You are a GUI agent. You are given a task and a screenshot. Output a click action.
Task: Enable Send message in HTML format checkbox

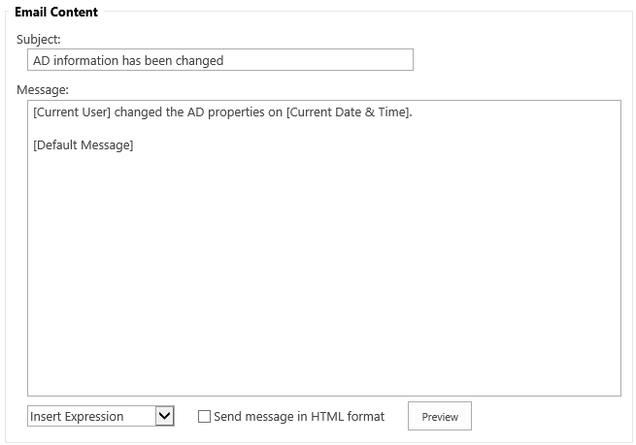tap(204, 416)
